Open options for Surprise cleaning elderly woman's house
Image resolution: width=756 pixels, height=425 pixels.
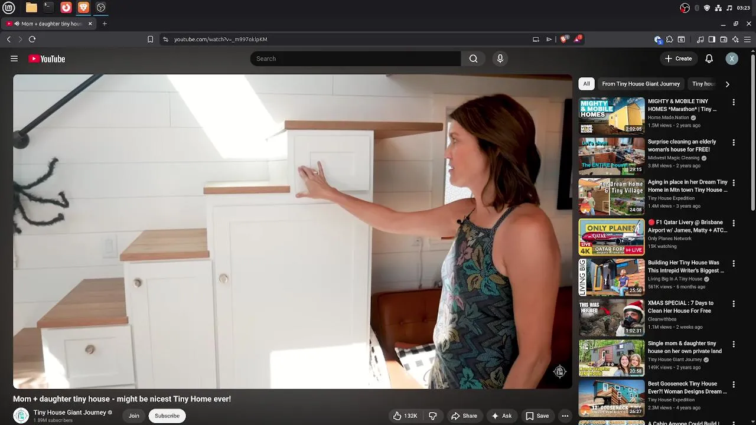734,143
